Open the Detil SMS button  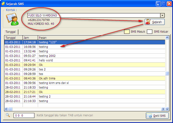(157, 116)
